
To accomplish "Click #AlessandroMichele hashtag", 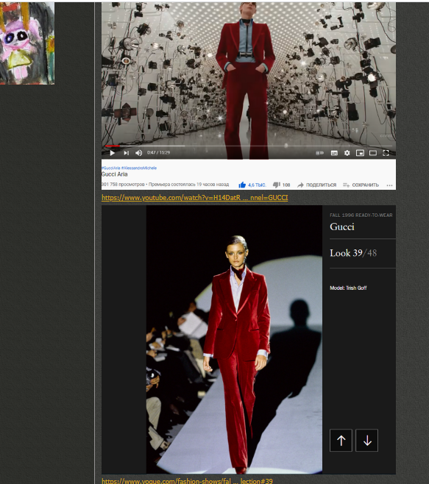I will point(139,168).
